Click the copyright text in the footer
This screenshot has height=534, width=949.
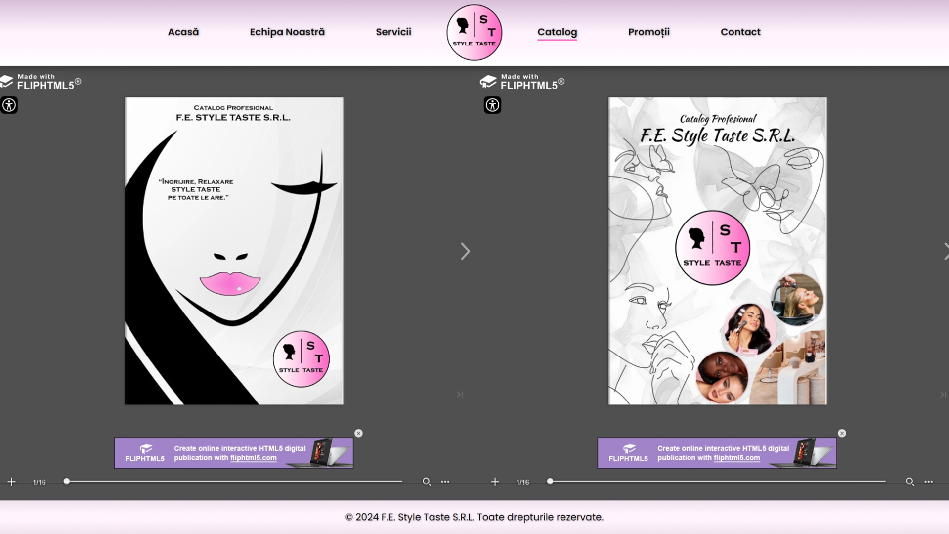point(474,517)
